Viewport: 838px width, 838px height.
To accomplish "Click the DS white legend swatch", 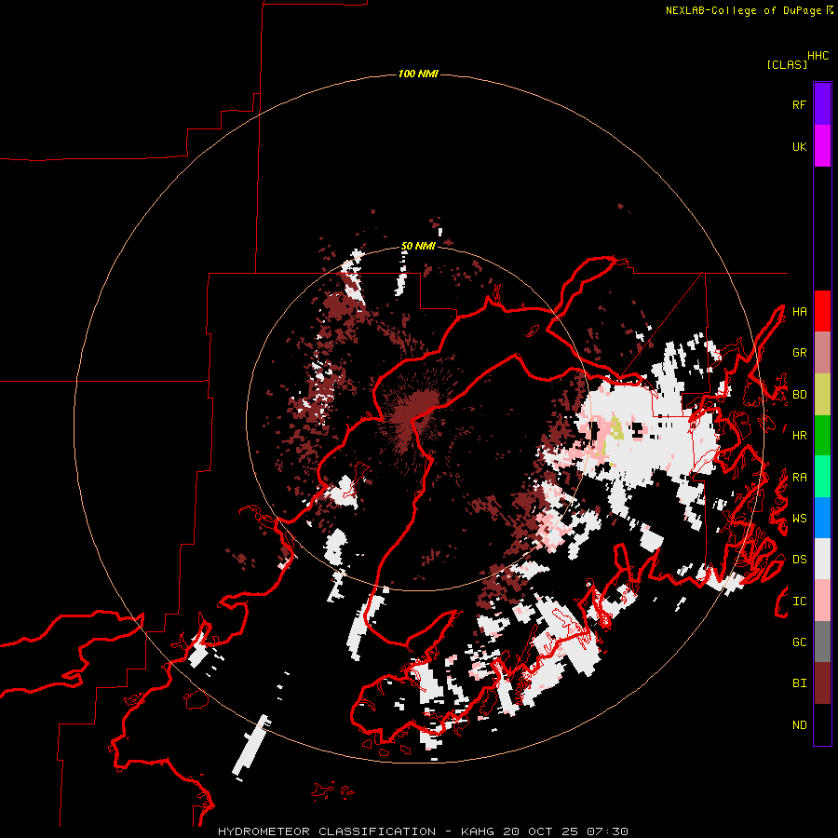I will tap(822, 559).
